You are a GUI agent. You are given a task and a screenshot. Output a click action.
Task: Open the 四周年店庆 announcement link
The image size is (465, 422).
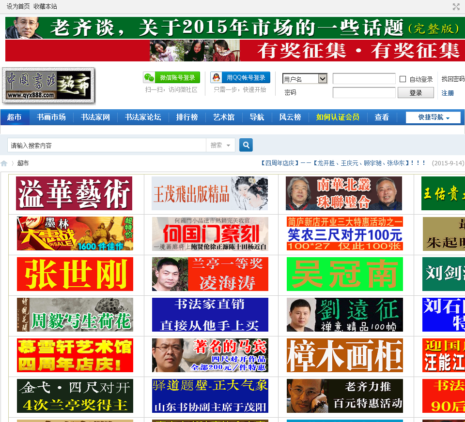click(343, 163)
